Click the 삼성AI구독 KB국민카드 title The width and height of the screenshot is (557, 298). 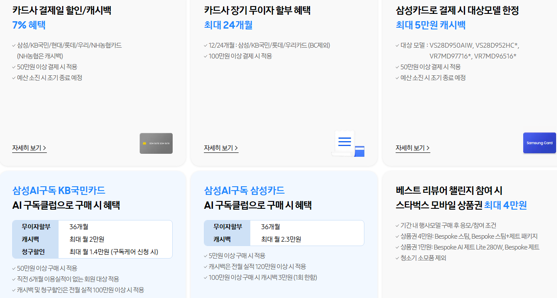(59, 190)
